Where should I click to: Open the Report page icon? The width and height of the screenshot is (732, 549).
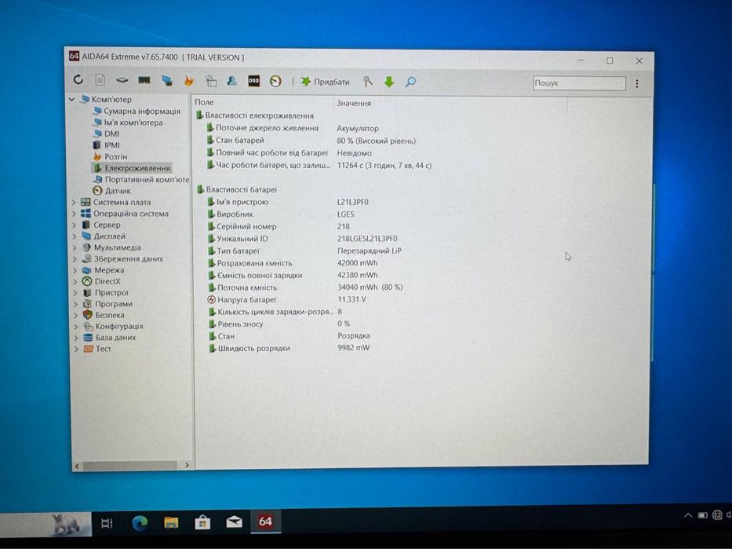100,80
